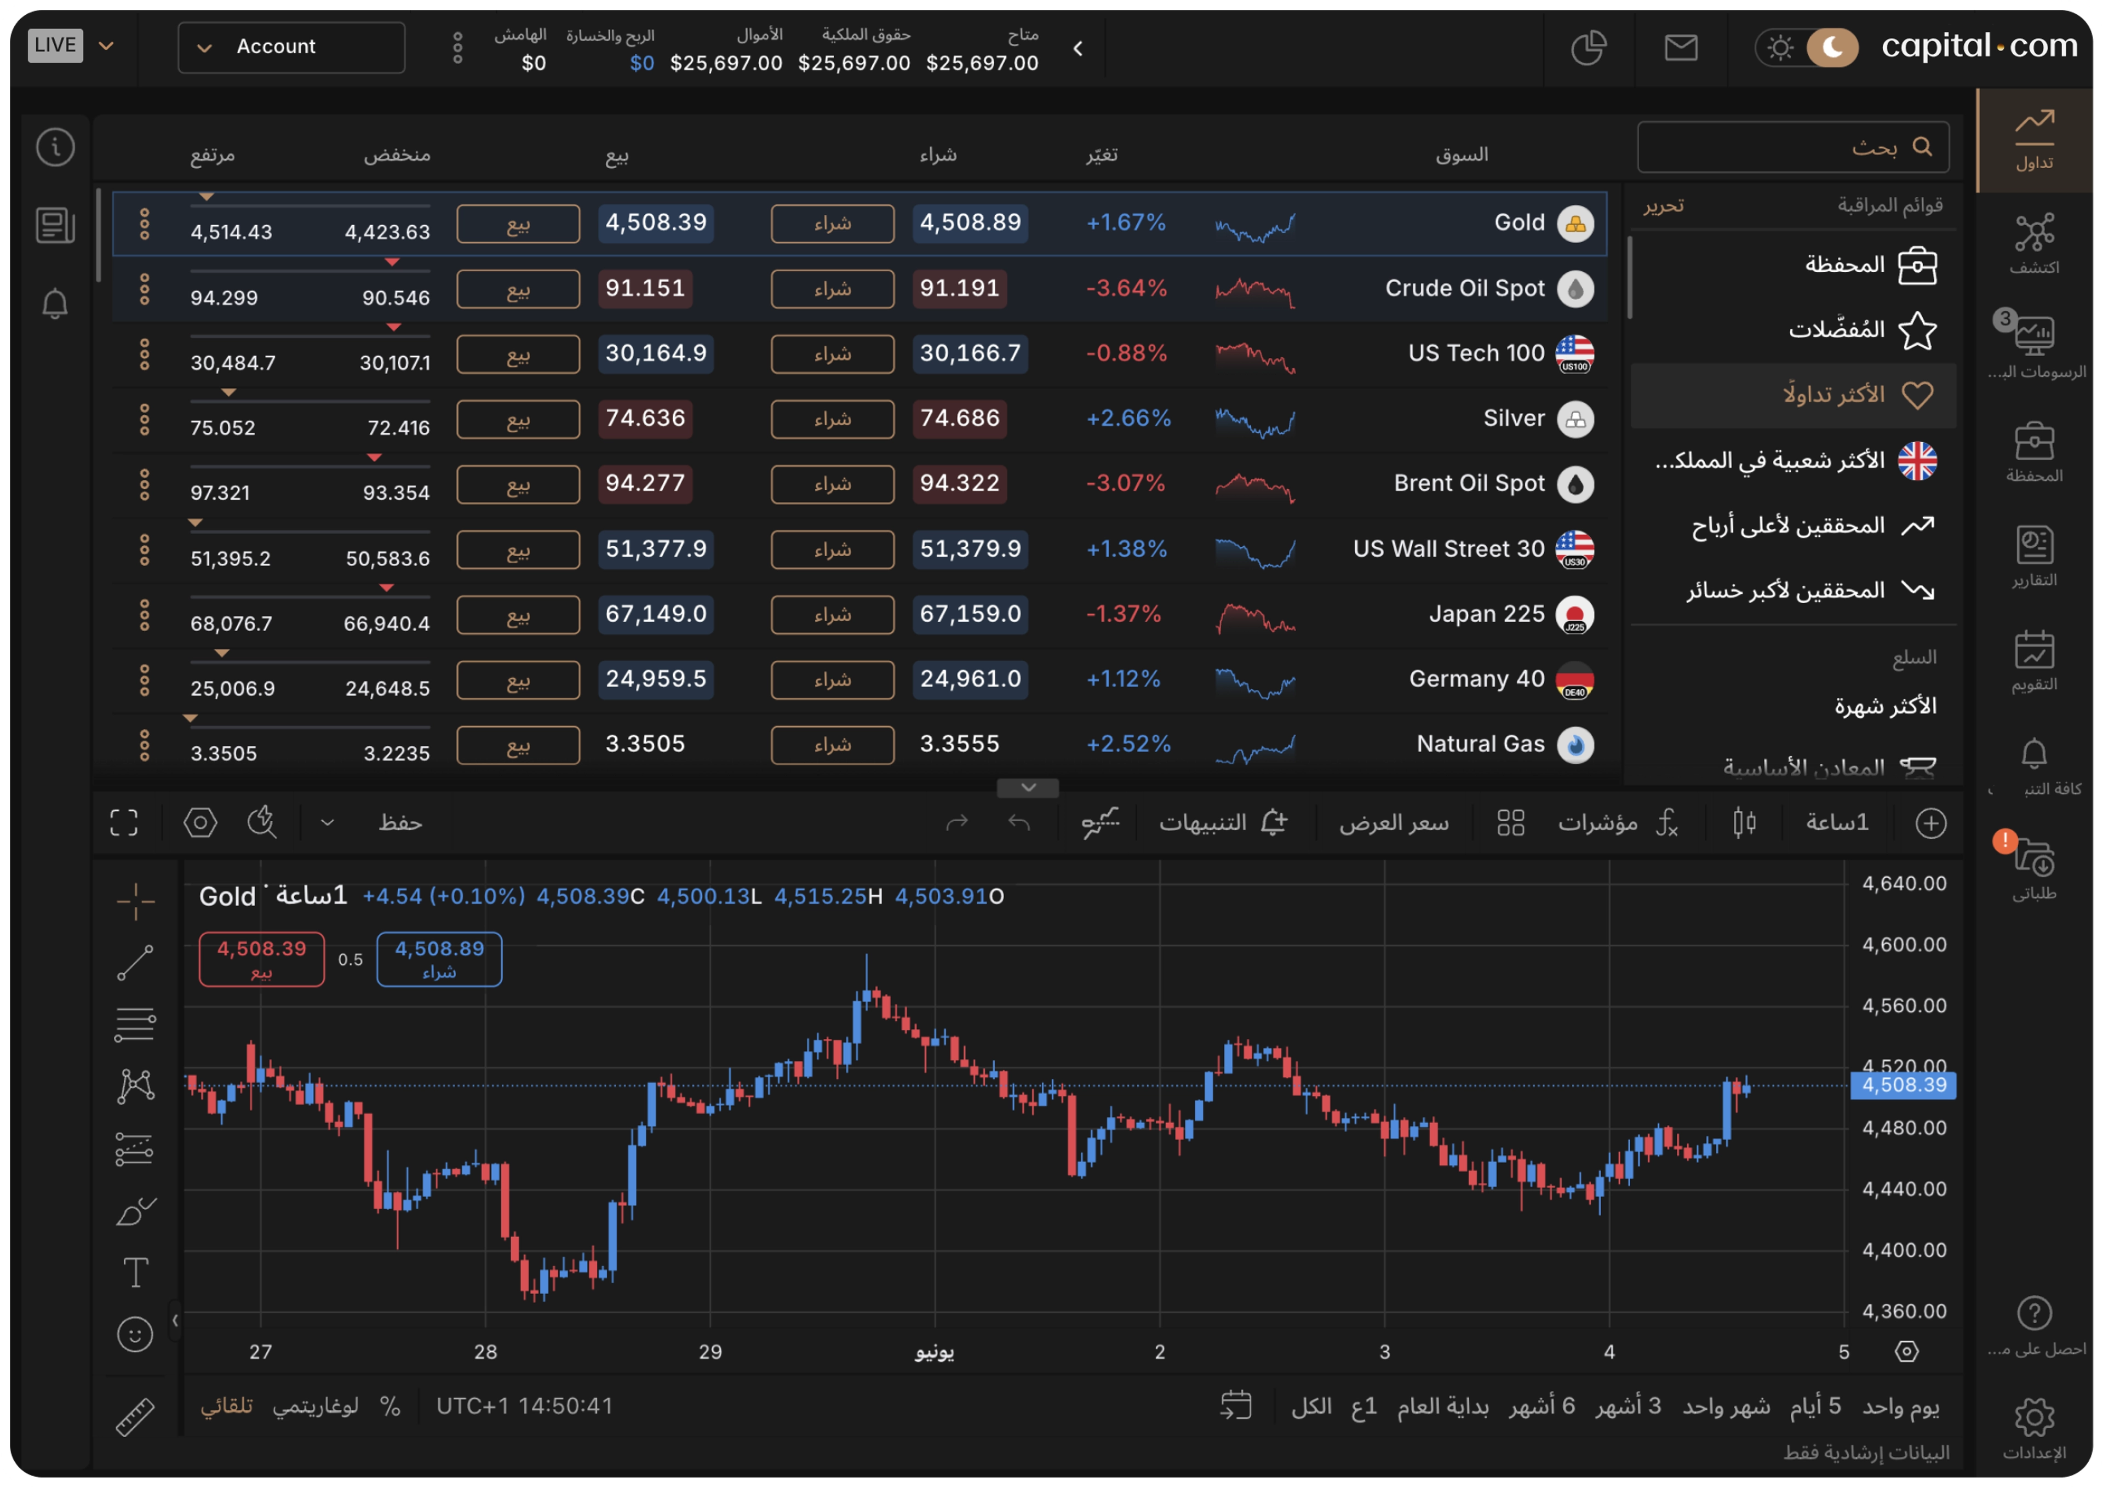The width and height of the screenshot is (2103, 1487).
Task: Click the add symbol plus icon
Action: point(1931,823)
